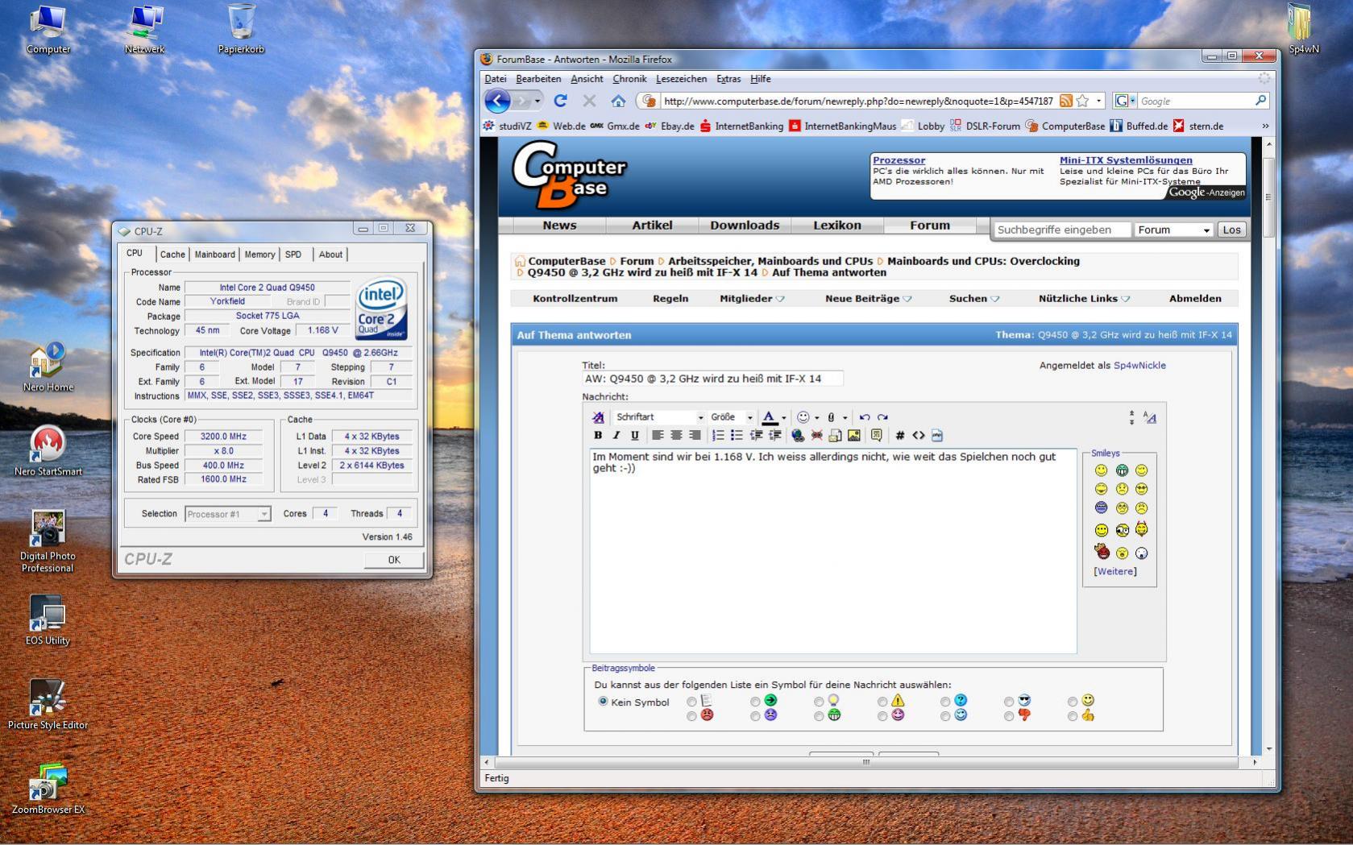Choose the sunglasses face post symbol radio
The image size is (1353, 845).
pyautogui.click(x=1009, y=702)
